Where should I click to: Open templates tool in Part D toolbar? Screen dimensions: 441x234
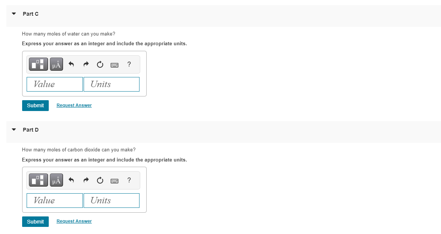click(x=39, y=181)
